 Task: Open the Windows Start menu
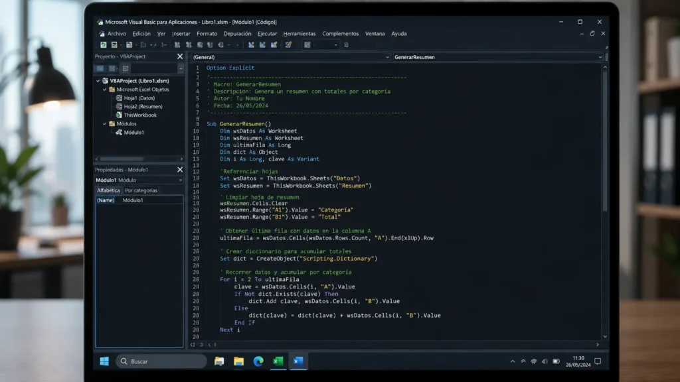(x=104, y=361)
